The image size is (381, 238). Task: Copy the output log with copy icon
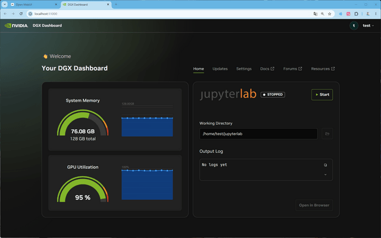point(326,165)
